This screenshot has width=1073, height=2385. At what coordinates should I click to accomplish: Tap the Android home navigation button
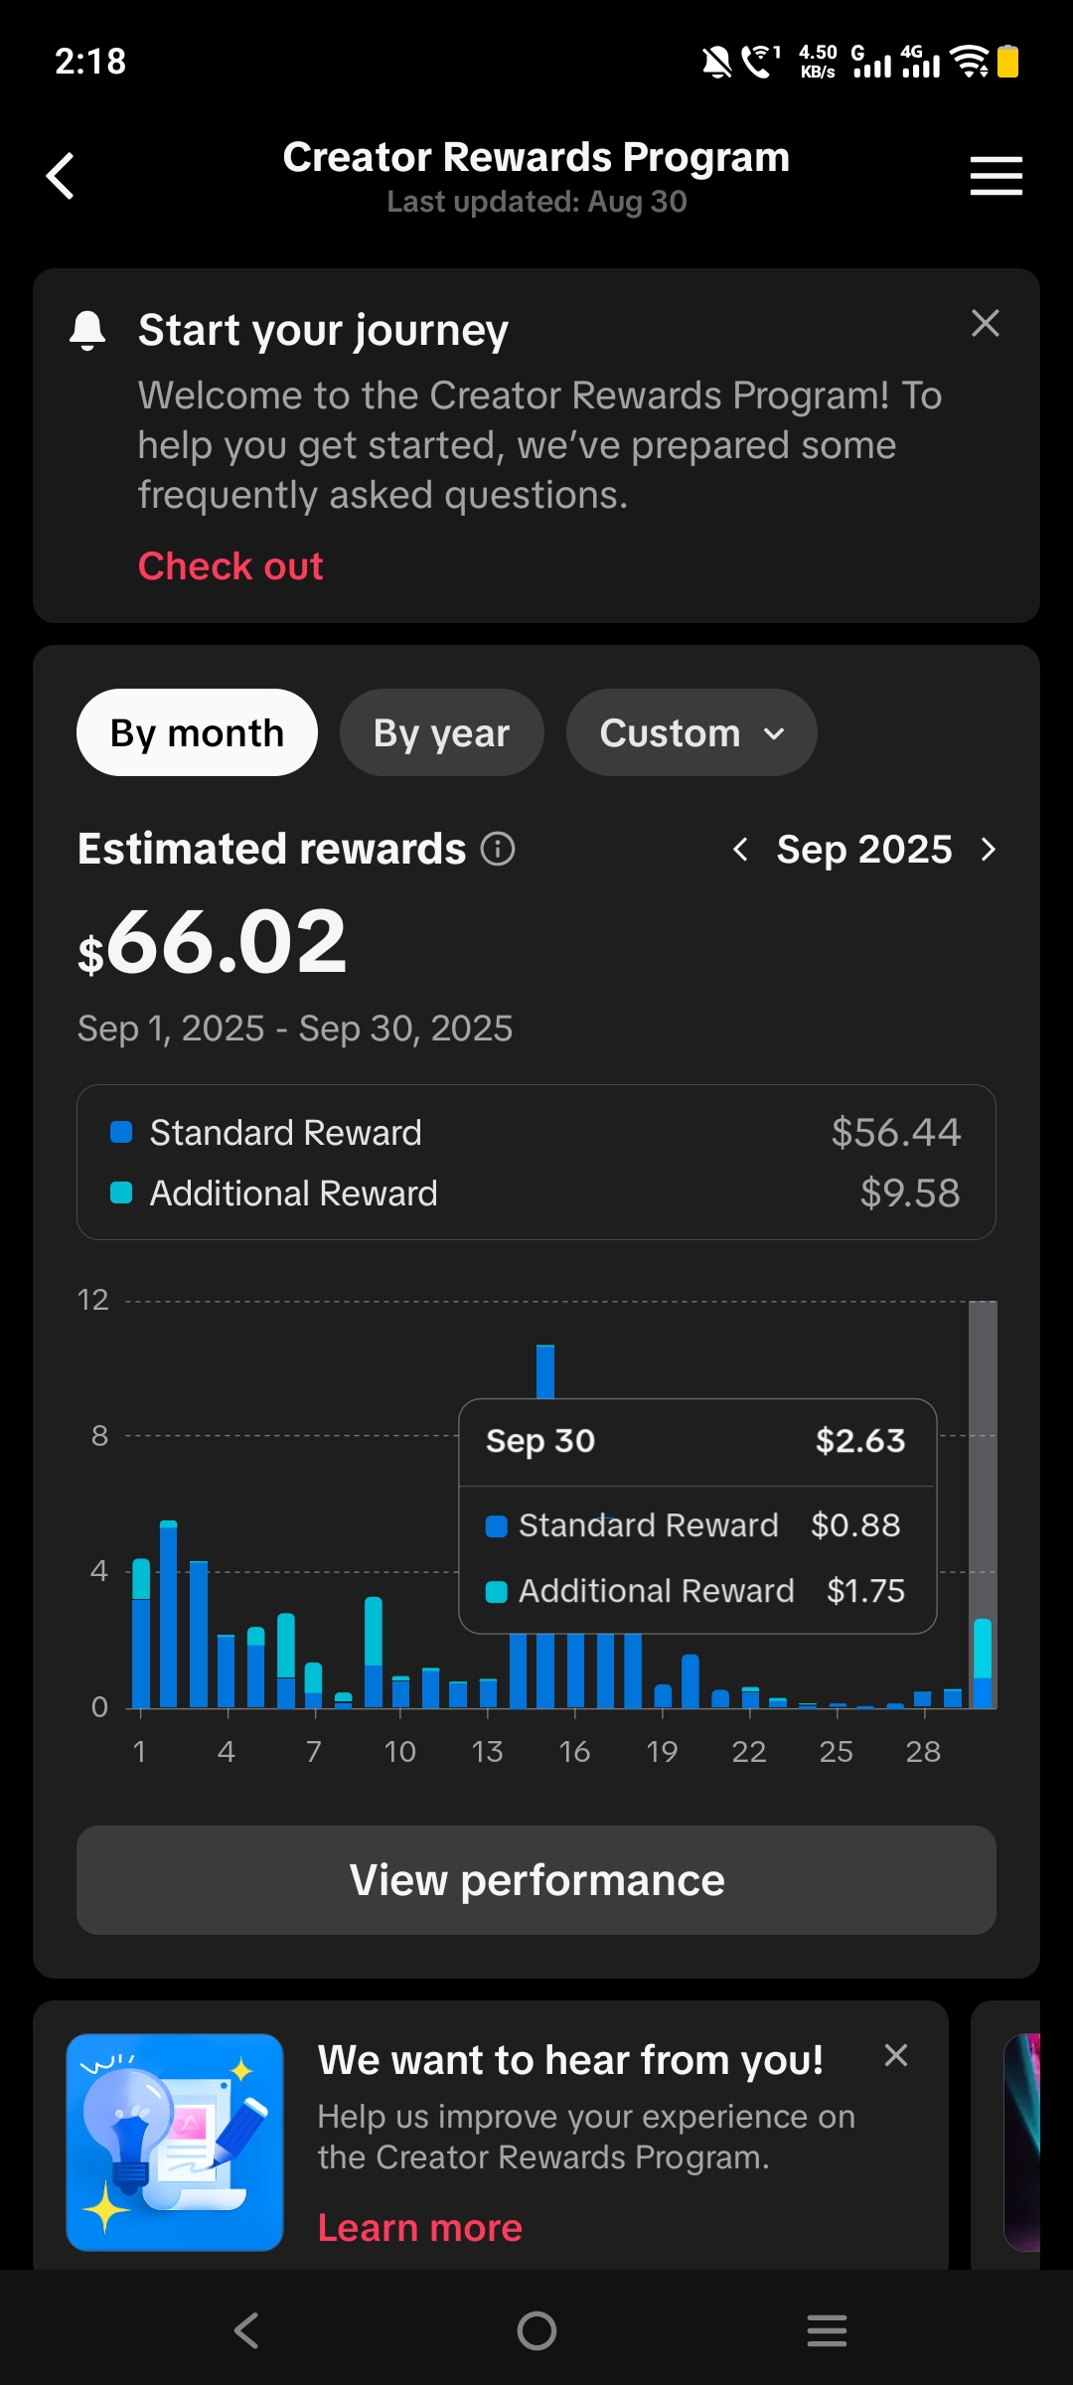coord(536,2330)
